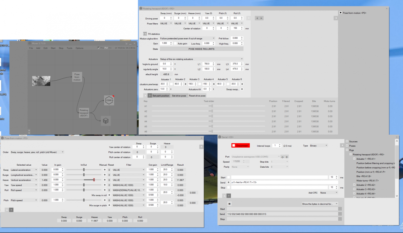This screenshot has height=233, width=403.
Task: Refresh the serial port list
Action: click(x=283, y=157)
